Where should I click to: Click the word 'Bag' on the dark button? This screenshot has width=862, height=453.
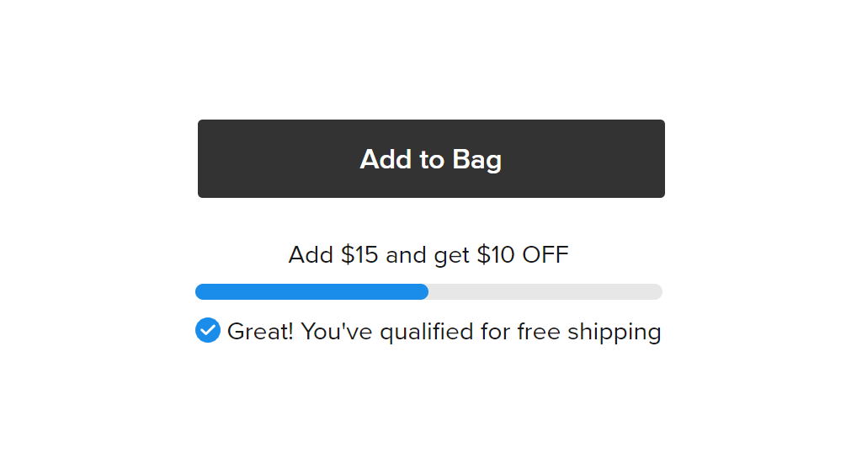tap(477, 160)
